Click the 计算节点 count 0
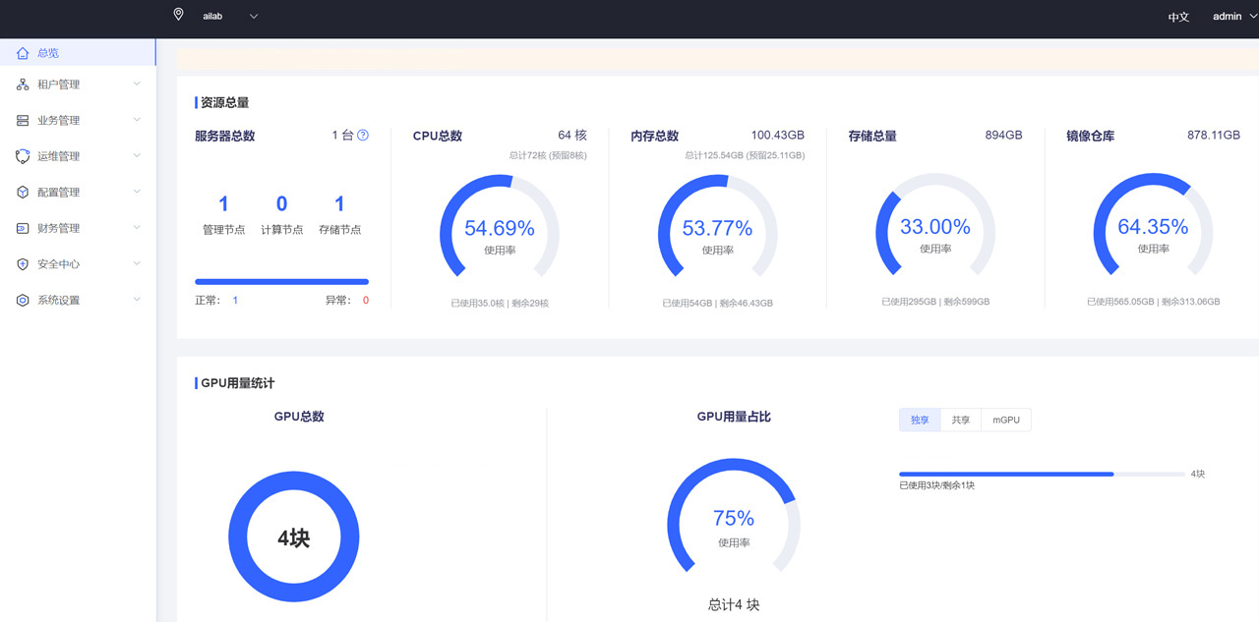Screen dimensions: 1259x622 tap(281, 204)
